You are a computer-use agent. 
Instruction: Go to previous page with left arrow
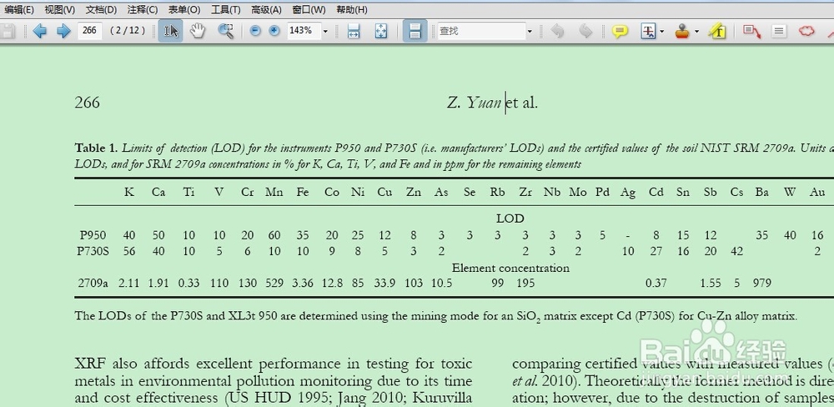[x=39, y=31]
